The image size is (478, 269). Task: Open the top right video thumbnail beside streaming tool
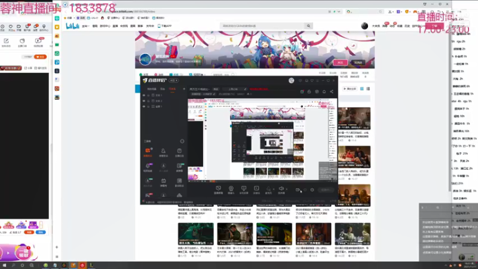[x=354, y=118]
